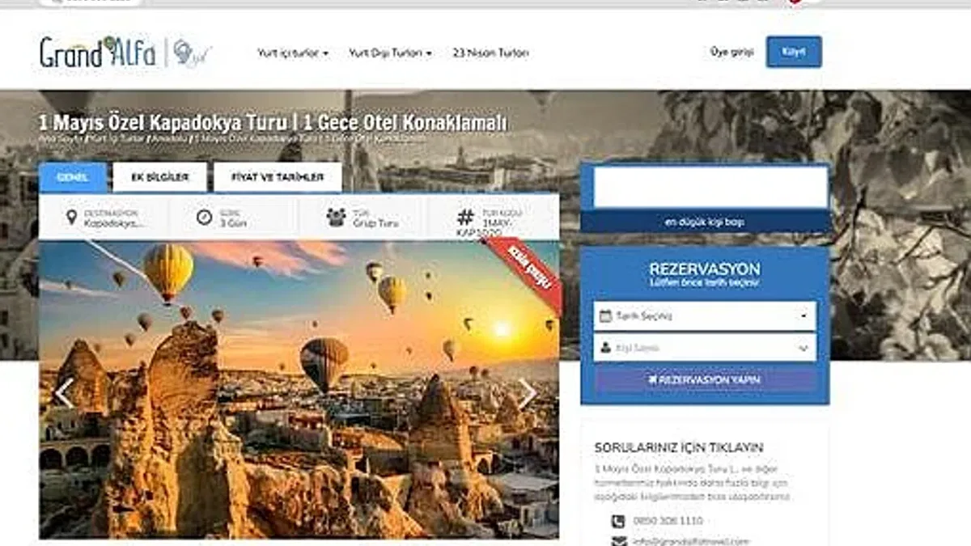Click the info@ email address link
Viewport: 971px width, 546px height.
(x=692, y=541)
